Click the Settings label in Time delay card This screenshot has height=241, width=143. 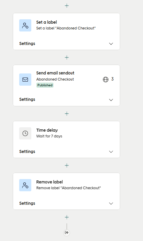click(27, 151)
